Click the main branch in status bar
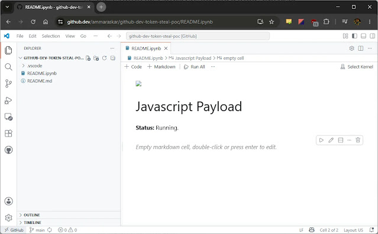This screenshot has width=378, height=234. [37, 230]
